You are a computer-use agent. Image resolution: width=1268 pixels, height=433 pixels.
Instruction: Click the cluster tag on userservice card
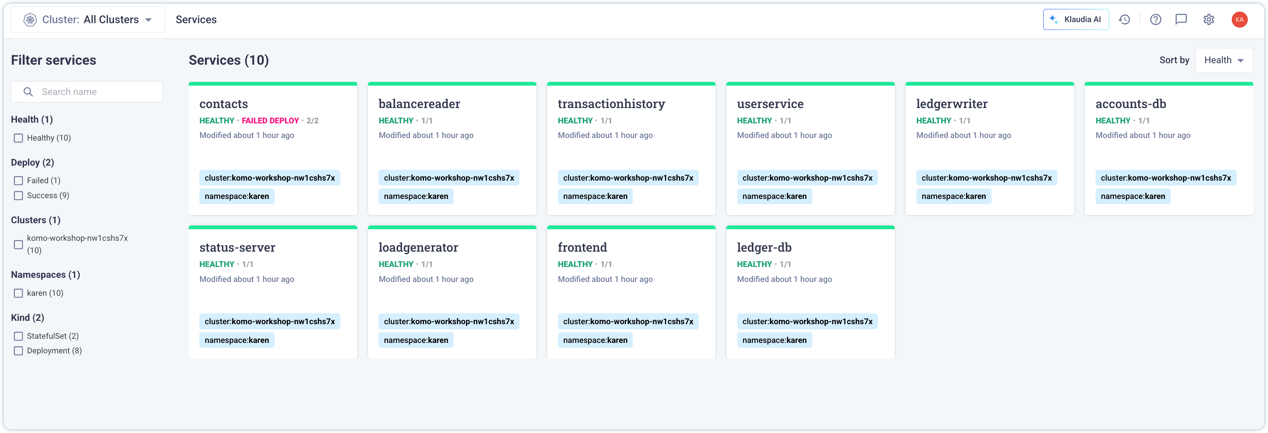807,178
